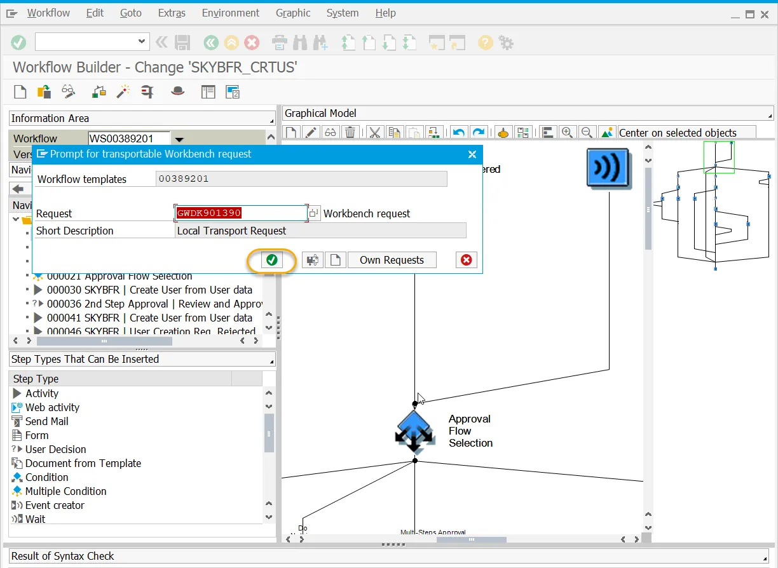
Task: Click the Undo arrow in the Graphical Model toolbar
Action: tap(458, 132)
